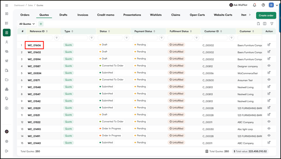281x159 pixels.
Task: Sort by Customer ID column
Action: tap(221, 31)
